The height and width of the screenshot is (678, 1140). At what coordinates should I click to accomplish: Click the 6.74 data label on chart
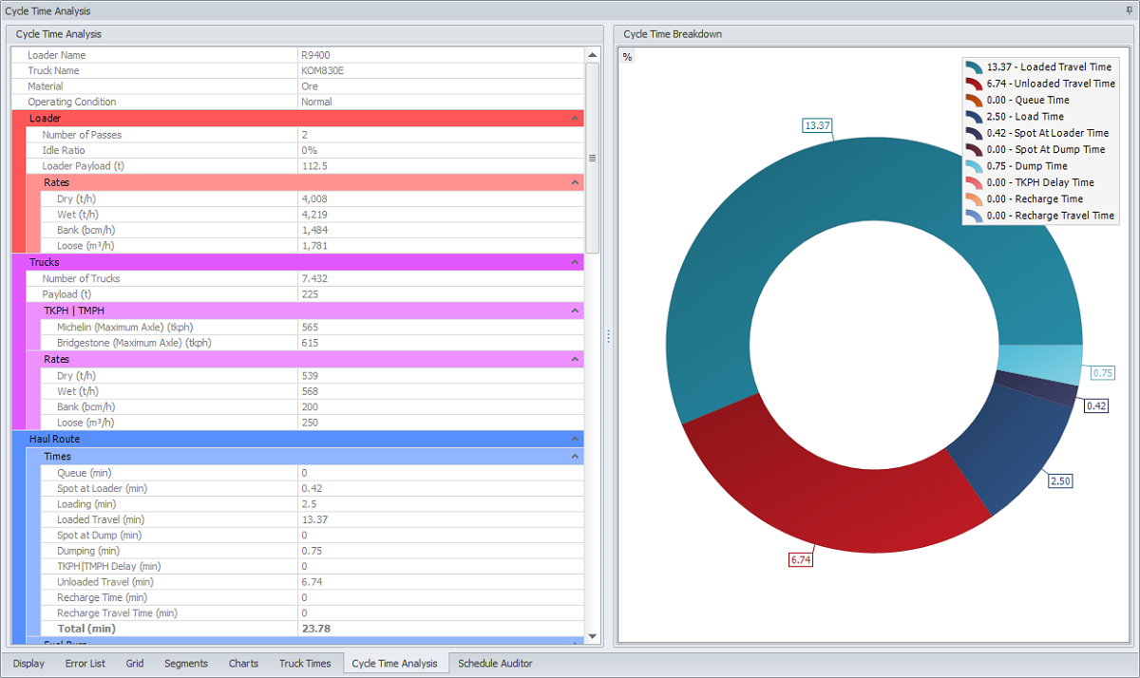[x=801, y=560]
